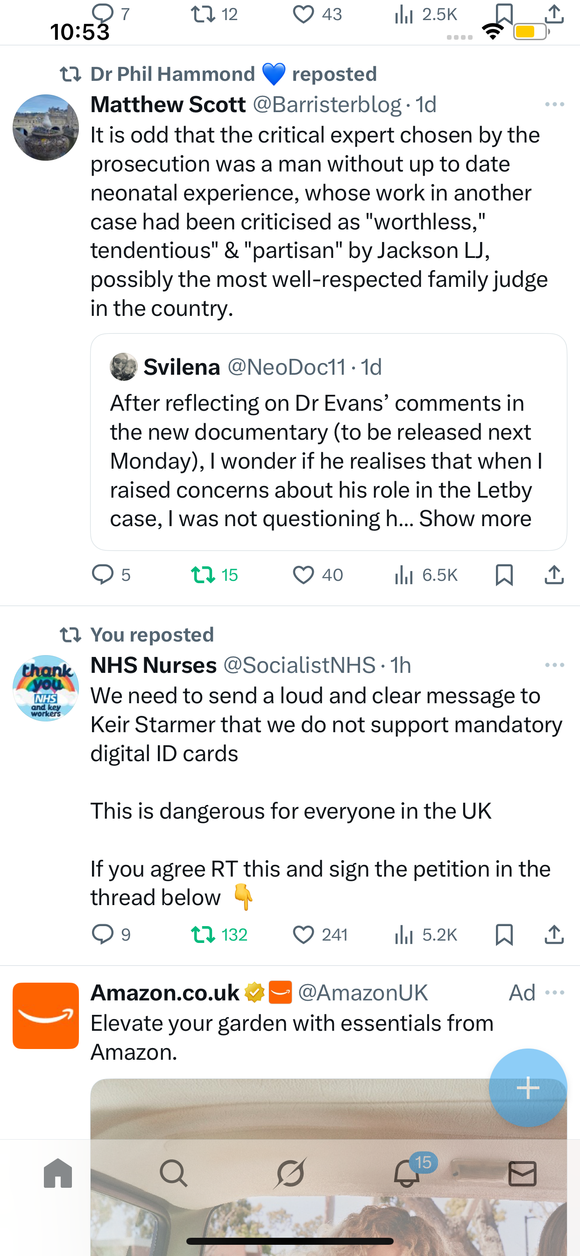The width and height of the screenshot is (580, 1256).
Task: Open more options on Matthew Scott's post
Action: click(x=554, y=104)
